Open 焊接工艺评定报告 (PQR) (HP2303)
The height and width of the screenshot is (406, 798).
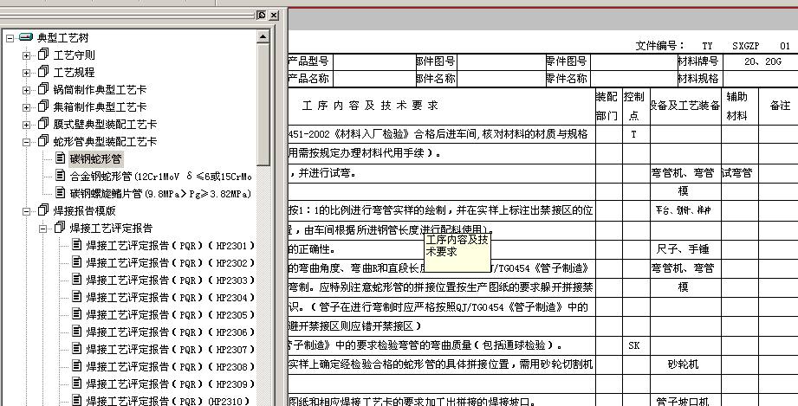[171, 280]
